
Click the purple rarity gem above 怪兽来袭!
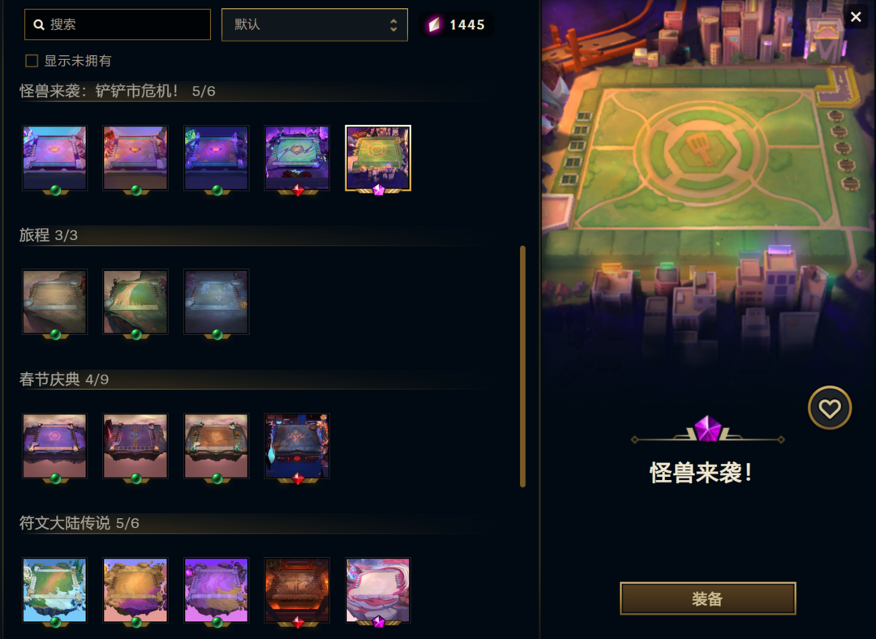coord(707,429)
